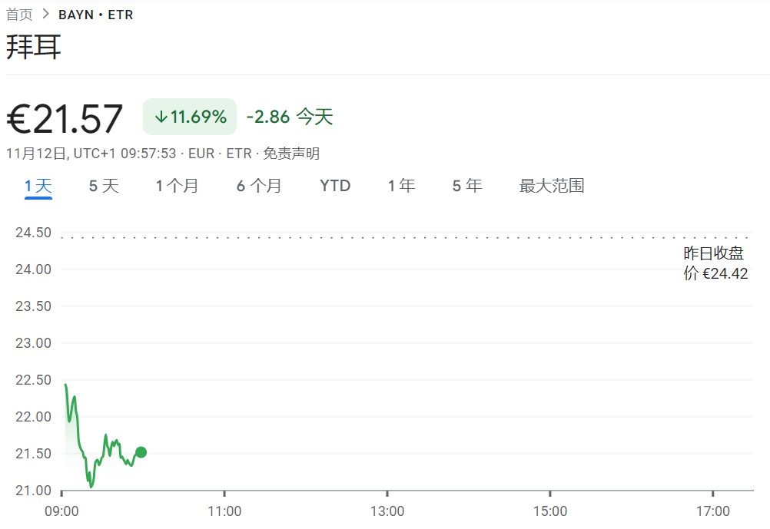This screenshot has height=529, width=770.
Task: Switch to the 5天 range tab
Action: point(104,186)
